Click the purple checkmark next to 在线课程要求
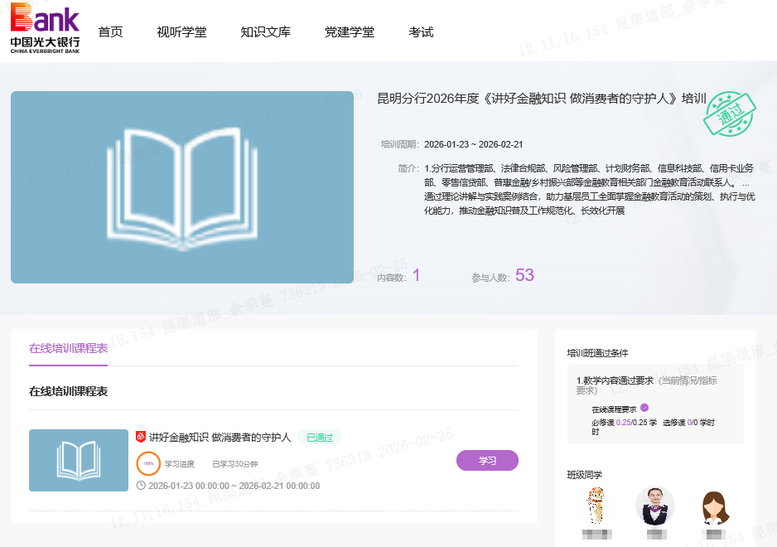This screenshot has height=547, width=777. coord(644,408)
